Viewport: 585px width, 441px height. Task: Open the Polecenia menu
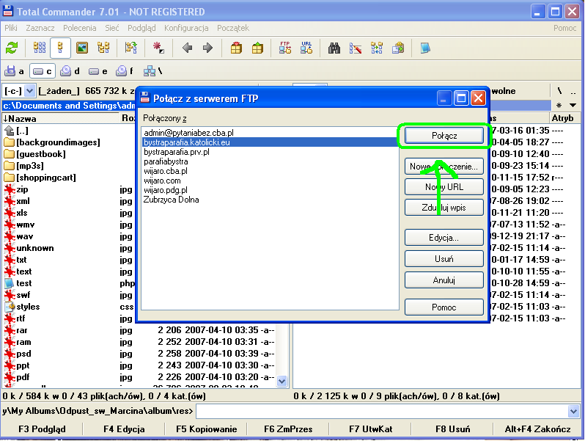pyautogui.click(x=79, y=28)
